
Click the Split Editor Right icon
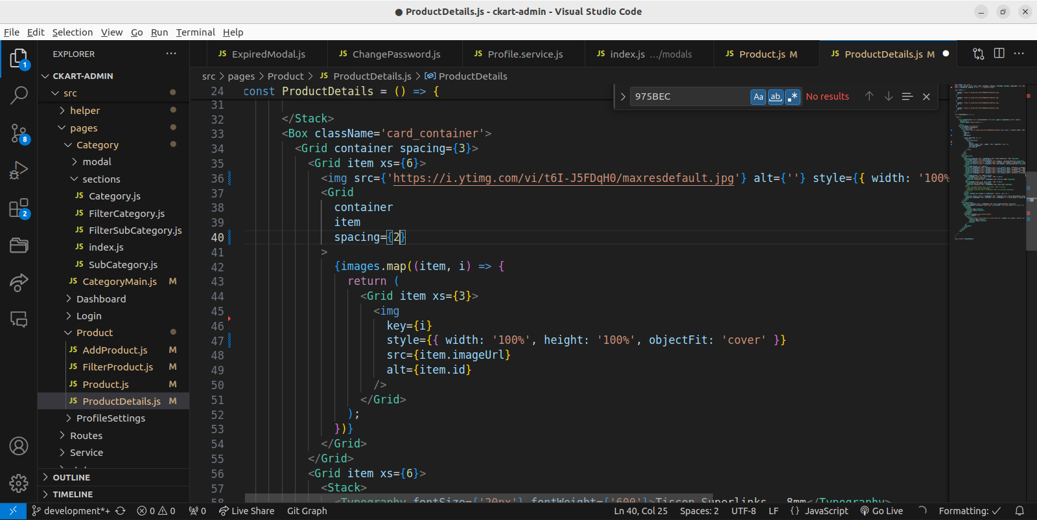pyautogui.click(x=999, y=54)
